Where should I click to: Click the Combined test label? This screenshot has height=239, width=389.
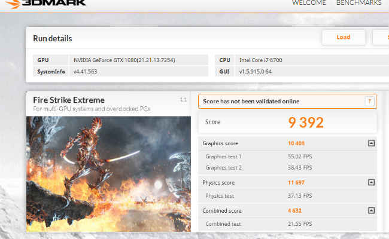point(223,224)
